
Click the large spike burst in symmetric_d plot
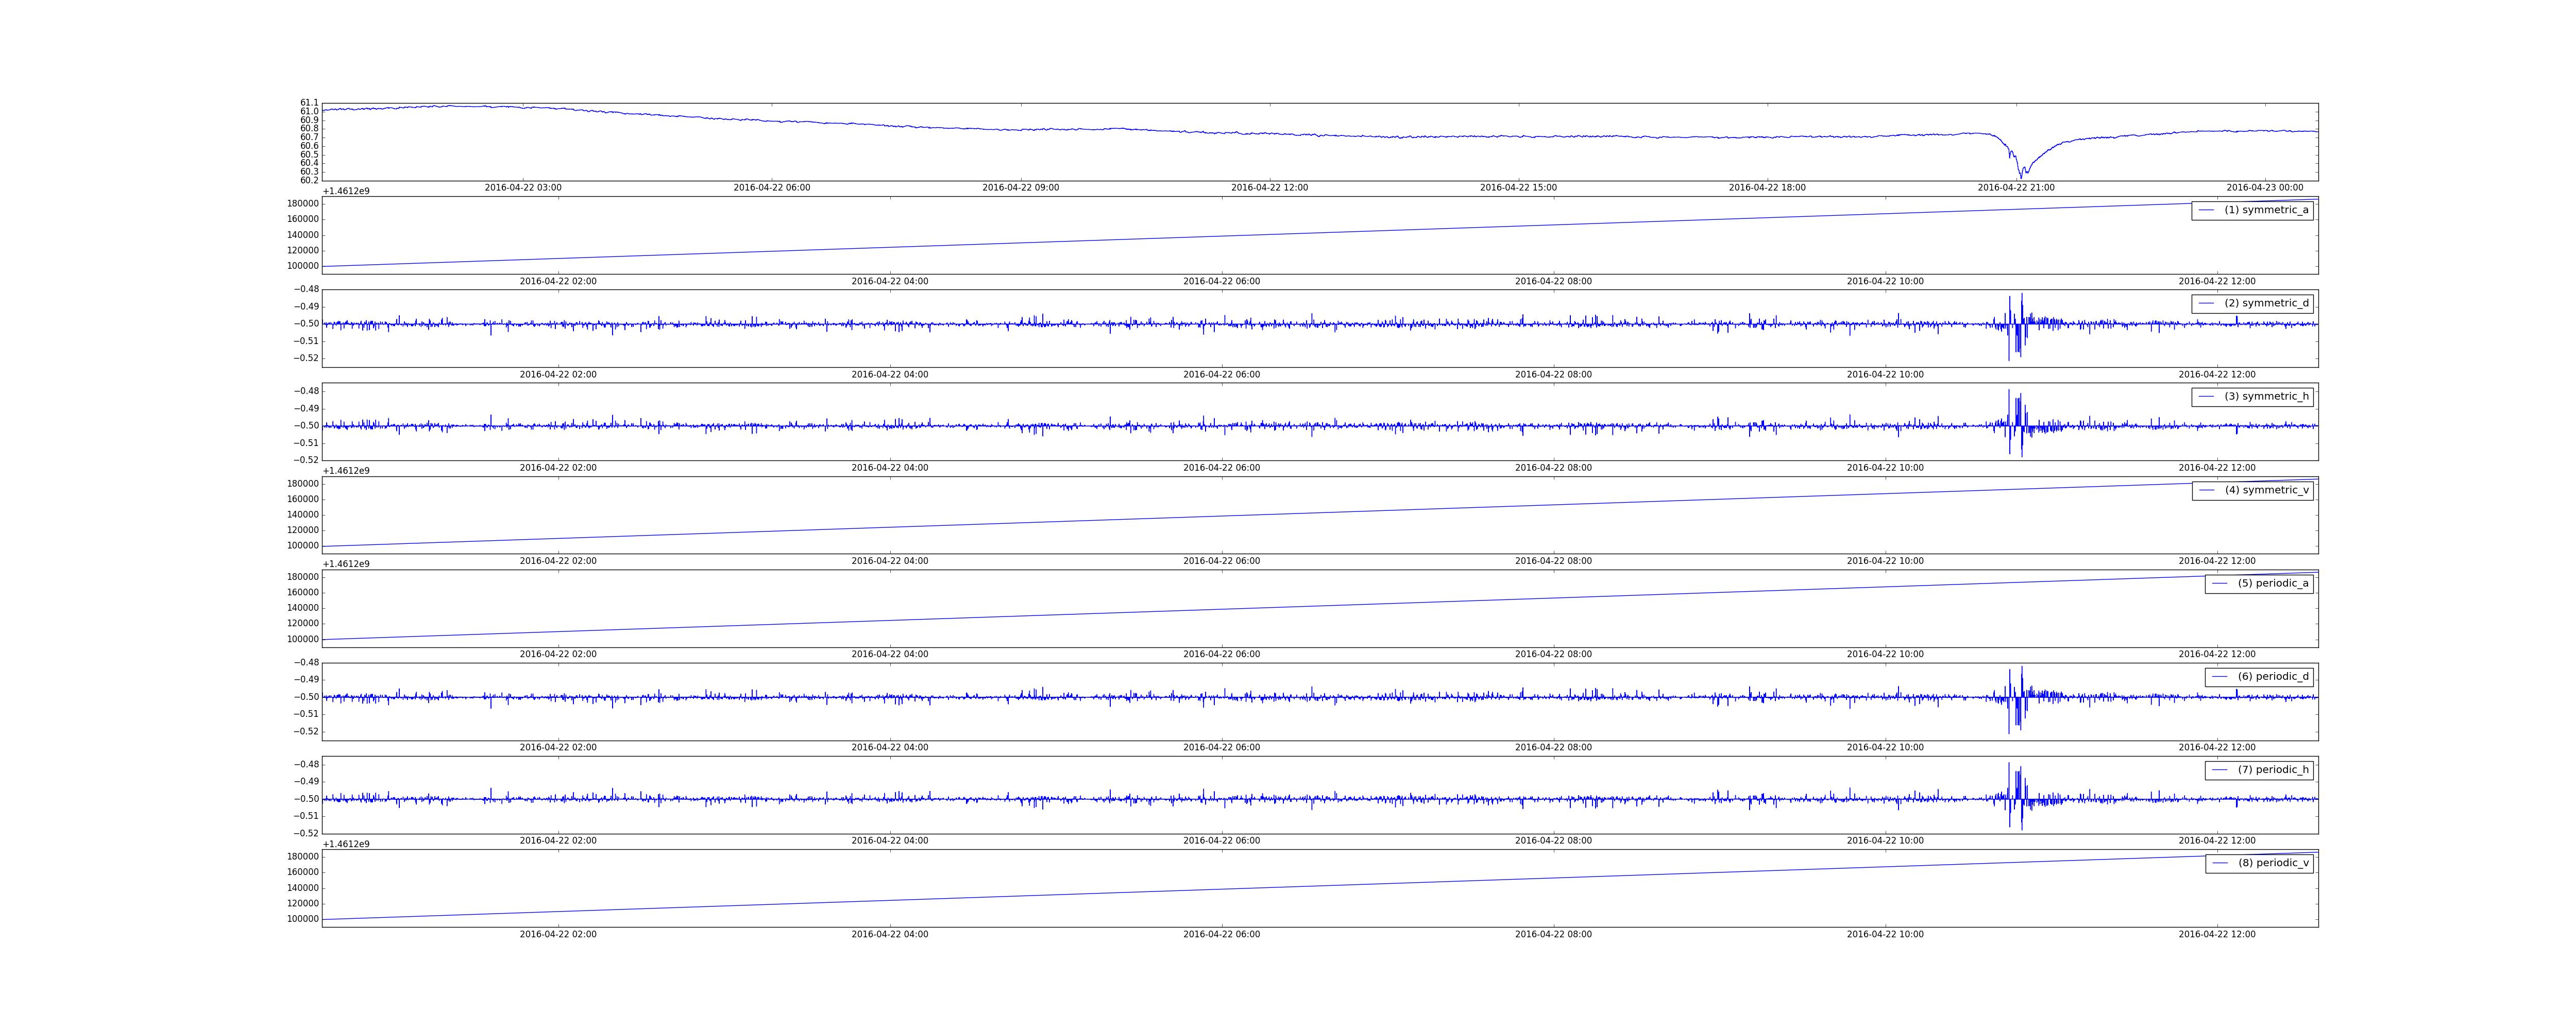click(2016, 326)
